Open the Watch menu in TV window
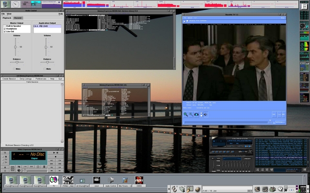This screenshot has width=310, height=193. [x=190, y=18]
